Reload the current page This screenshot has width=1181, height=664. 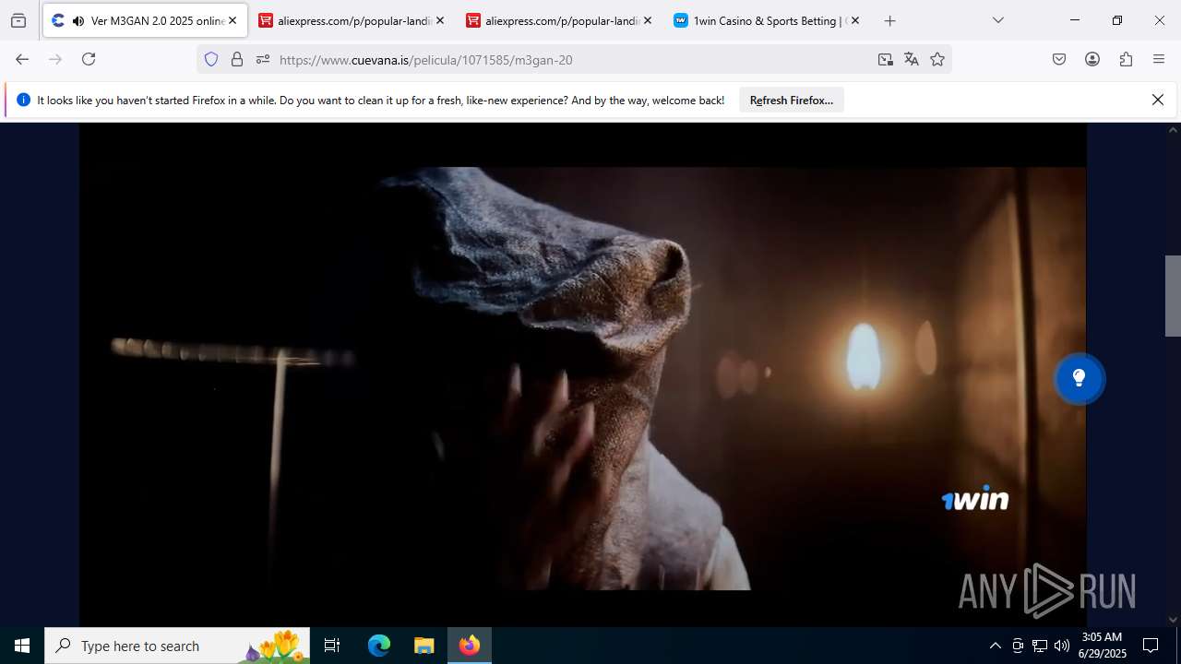pos(89,59)
